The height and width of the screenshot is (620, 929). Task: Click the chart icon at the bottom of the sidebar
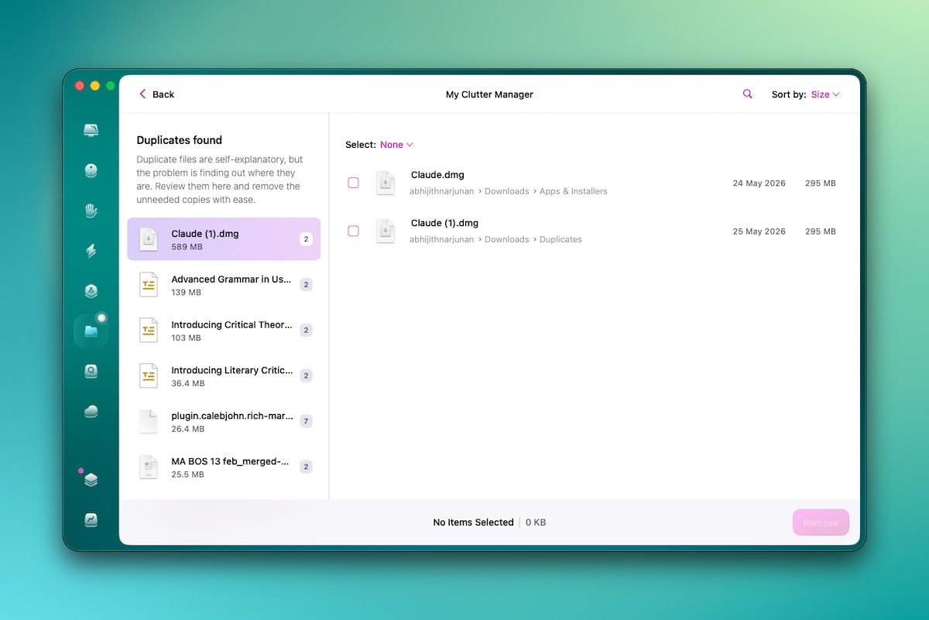tap(91, 520)
